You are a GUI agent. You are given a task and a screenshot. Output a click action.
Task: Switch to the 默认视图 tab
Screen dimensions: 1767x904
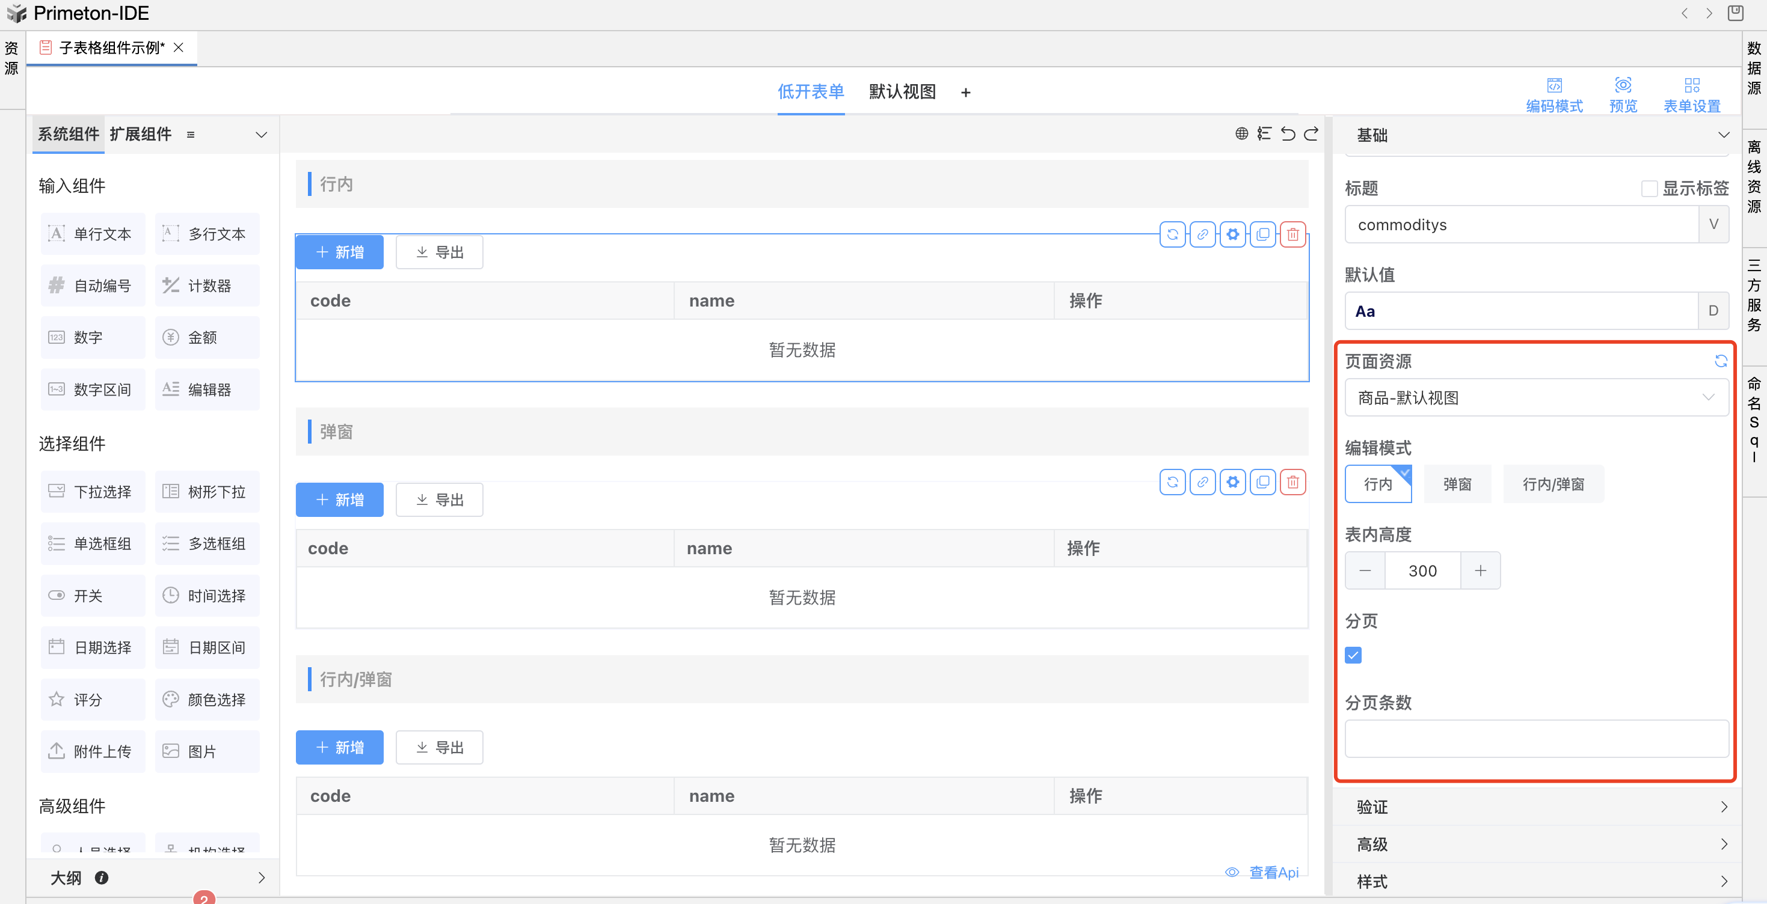point(902,92)
